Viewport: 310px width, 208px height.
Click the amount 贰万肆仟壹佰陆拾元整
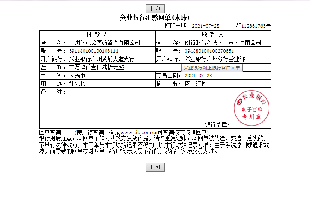[96, 67]
